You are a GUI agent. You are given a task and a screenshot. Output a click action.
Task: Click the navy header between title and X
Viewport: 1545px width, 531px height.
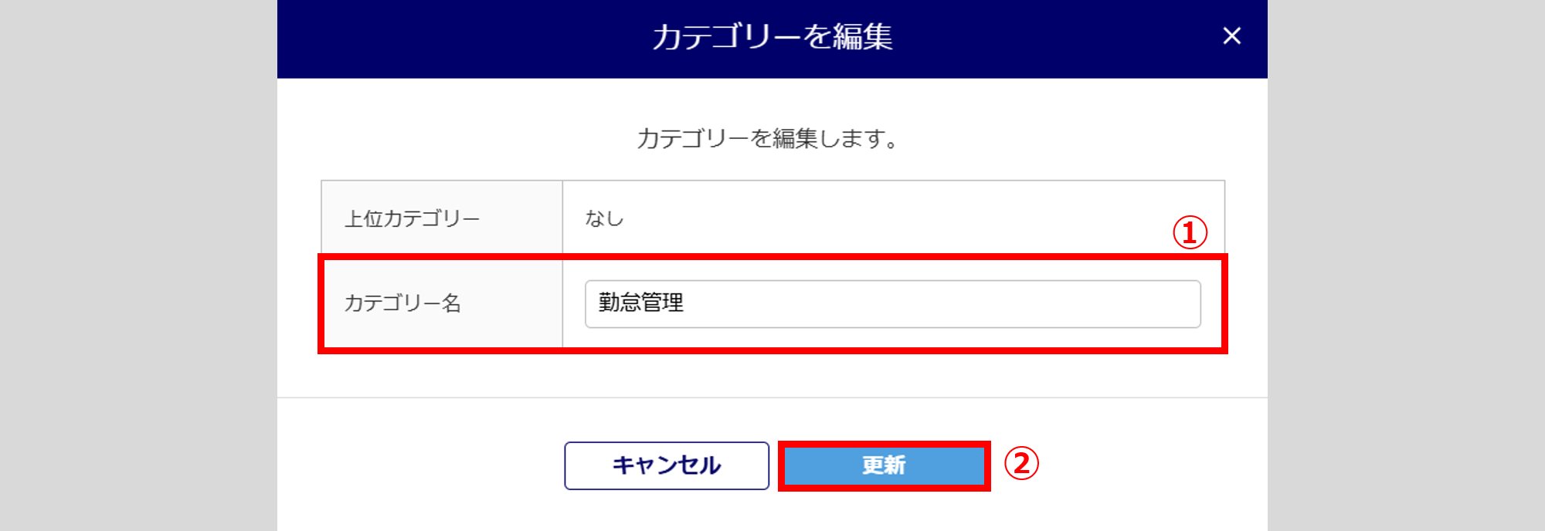[1058, 39]
